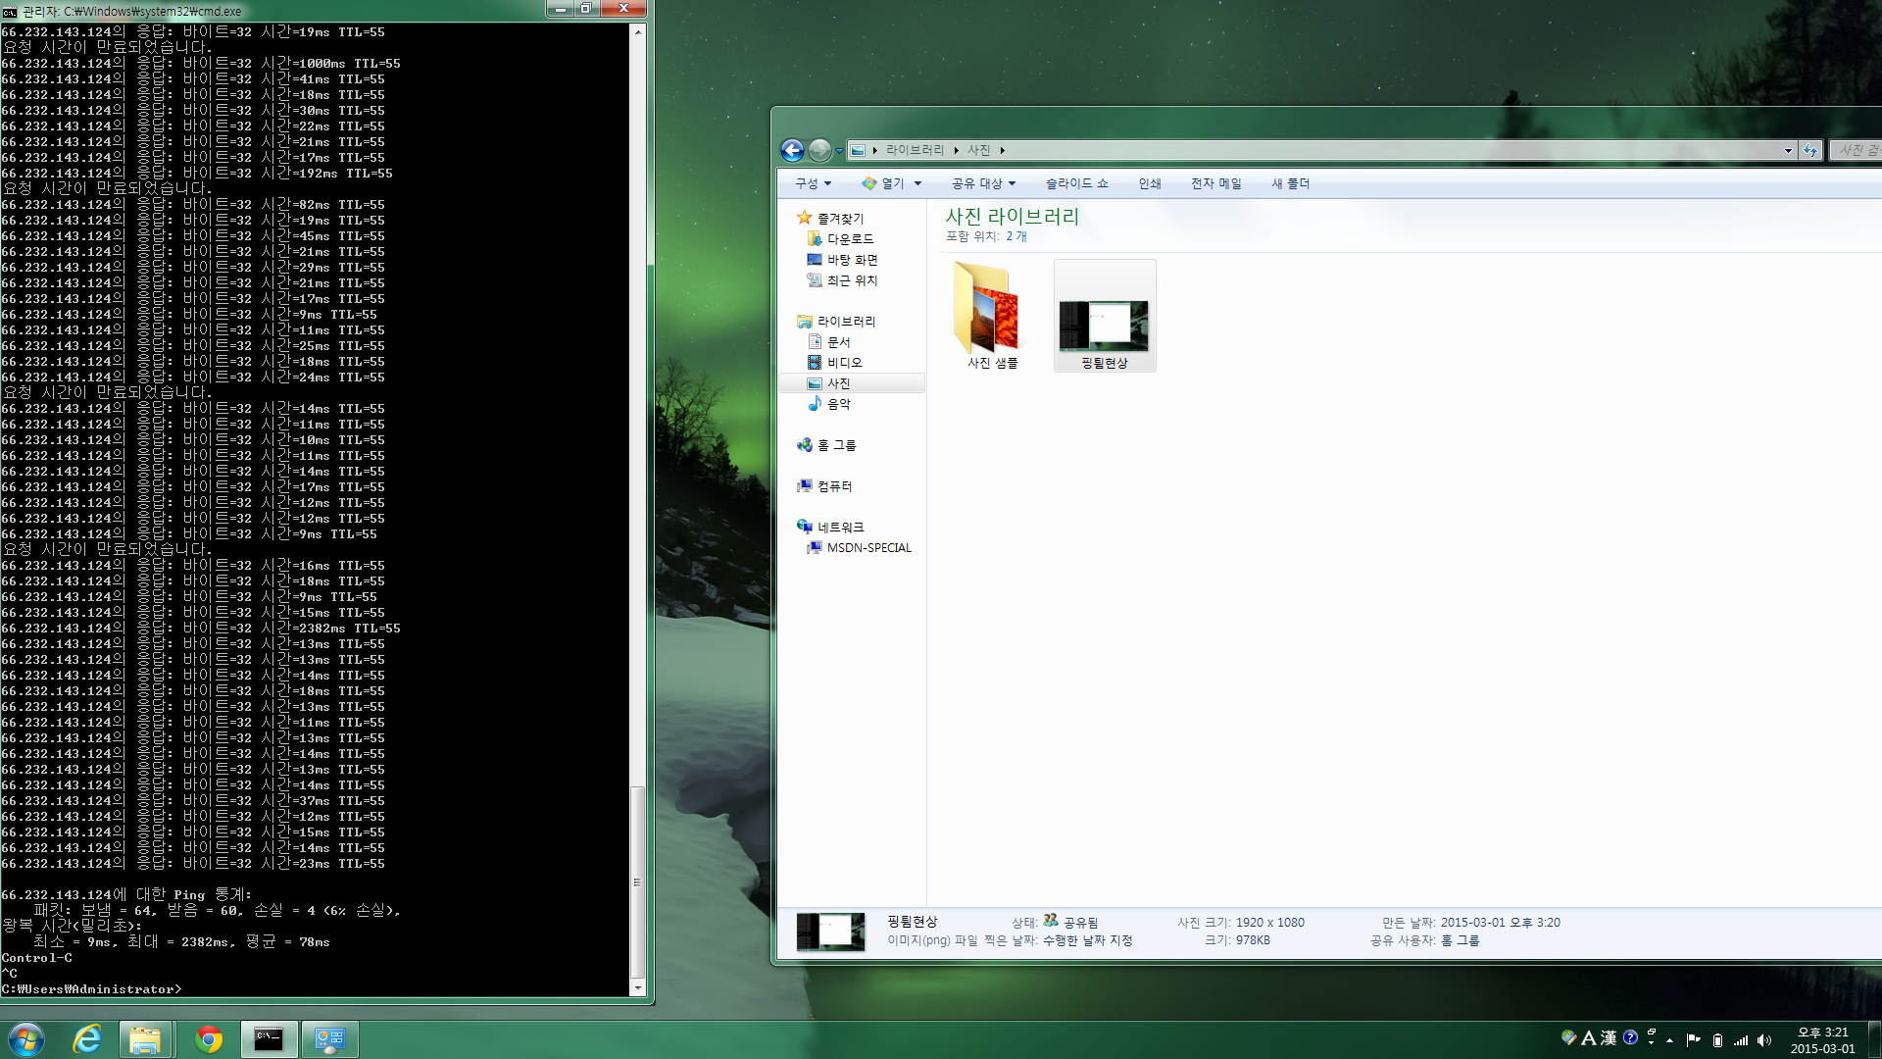Select the 사진 샘플 folder
The image size is (1882, 1059).
tap(992, 316)
